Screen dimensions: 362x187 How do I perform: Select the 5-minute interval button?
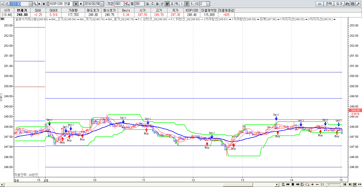192,4
